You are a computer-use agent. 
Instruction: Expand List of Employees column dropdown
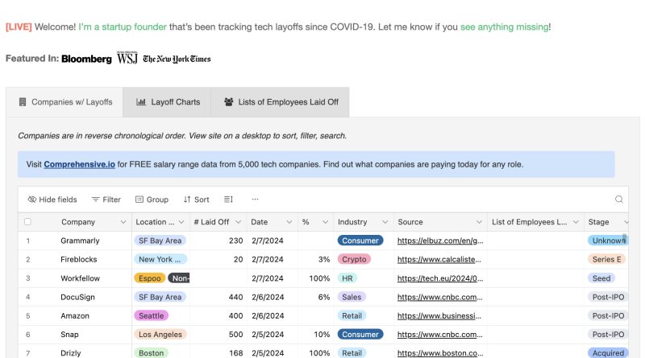(x=576, y=222)
